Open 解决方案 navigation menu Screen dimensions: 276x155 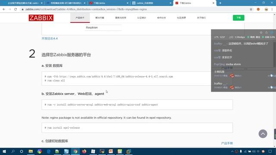pyautogui.click(x=100, y=18)
